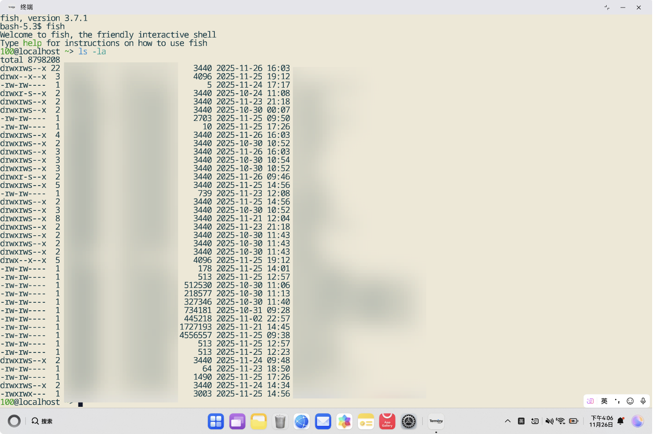Image resolution: width=654 pixels, height=434 pixels.
Task: Expand hidden tray icons with the chevron
Action: point(508,421)
